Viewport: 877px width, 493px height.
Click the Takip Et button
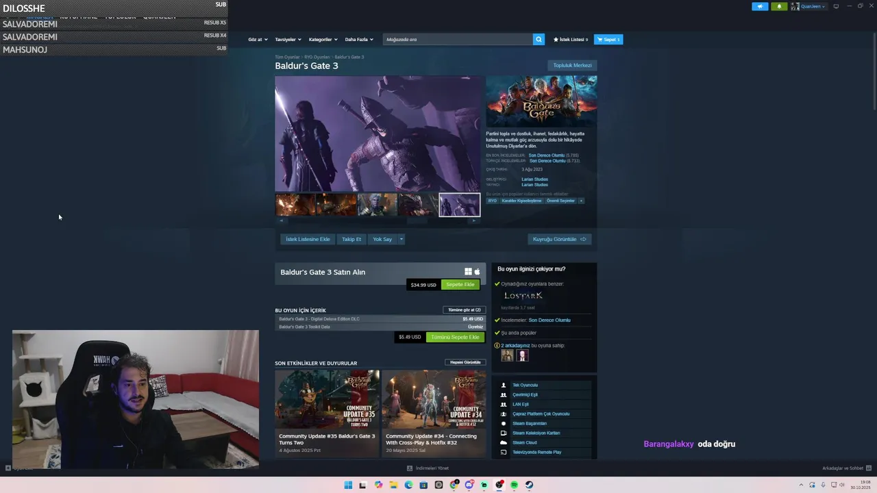(351, 239)
